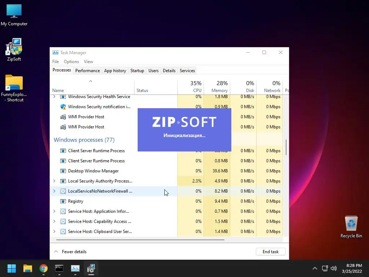Click the ZipSoft installer taskbar icon

pos(91,268)
